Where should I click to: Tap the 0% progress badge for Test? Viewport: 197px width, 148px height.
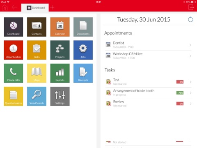click(180, 82)
